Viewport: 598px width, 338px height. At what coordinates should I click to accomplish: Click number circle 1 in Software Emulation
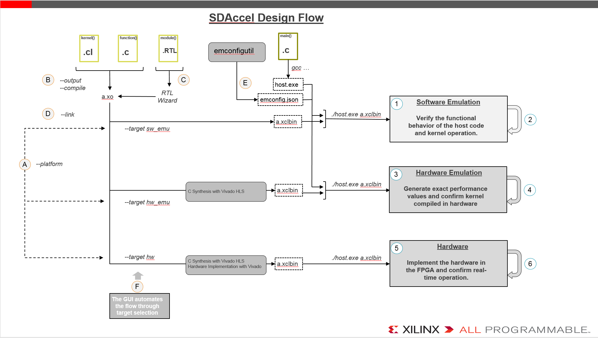pyautogui.click(x=397, y=104)
